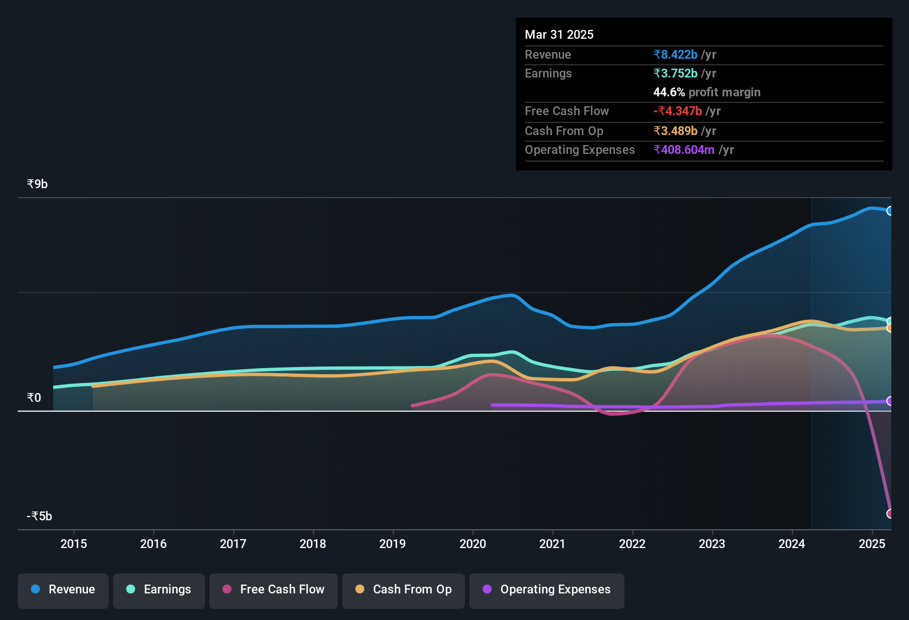Screen dimensions: 909x620
Task: Click the 44.6% profit margin text
Action: point(707,92)
